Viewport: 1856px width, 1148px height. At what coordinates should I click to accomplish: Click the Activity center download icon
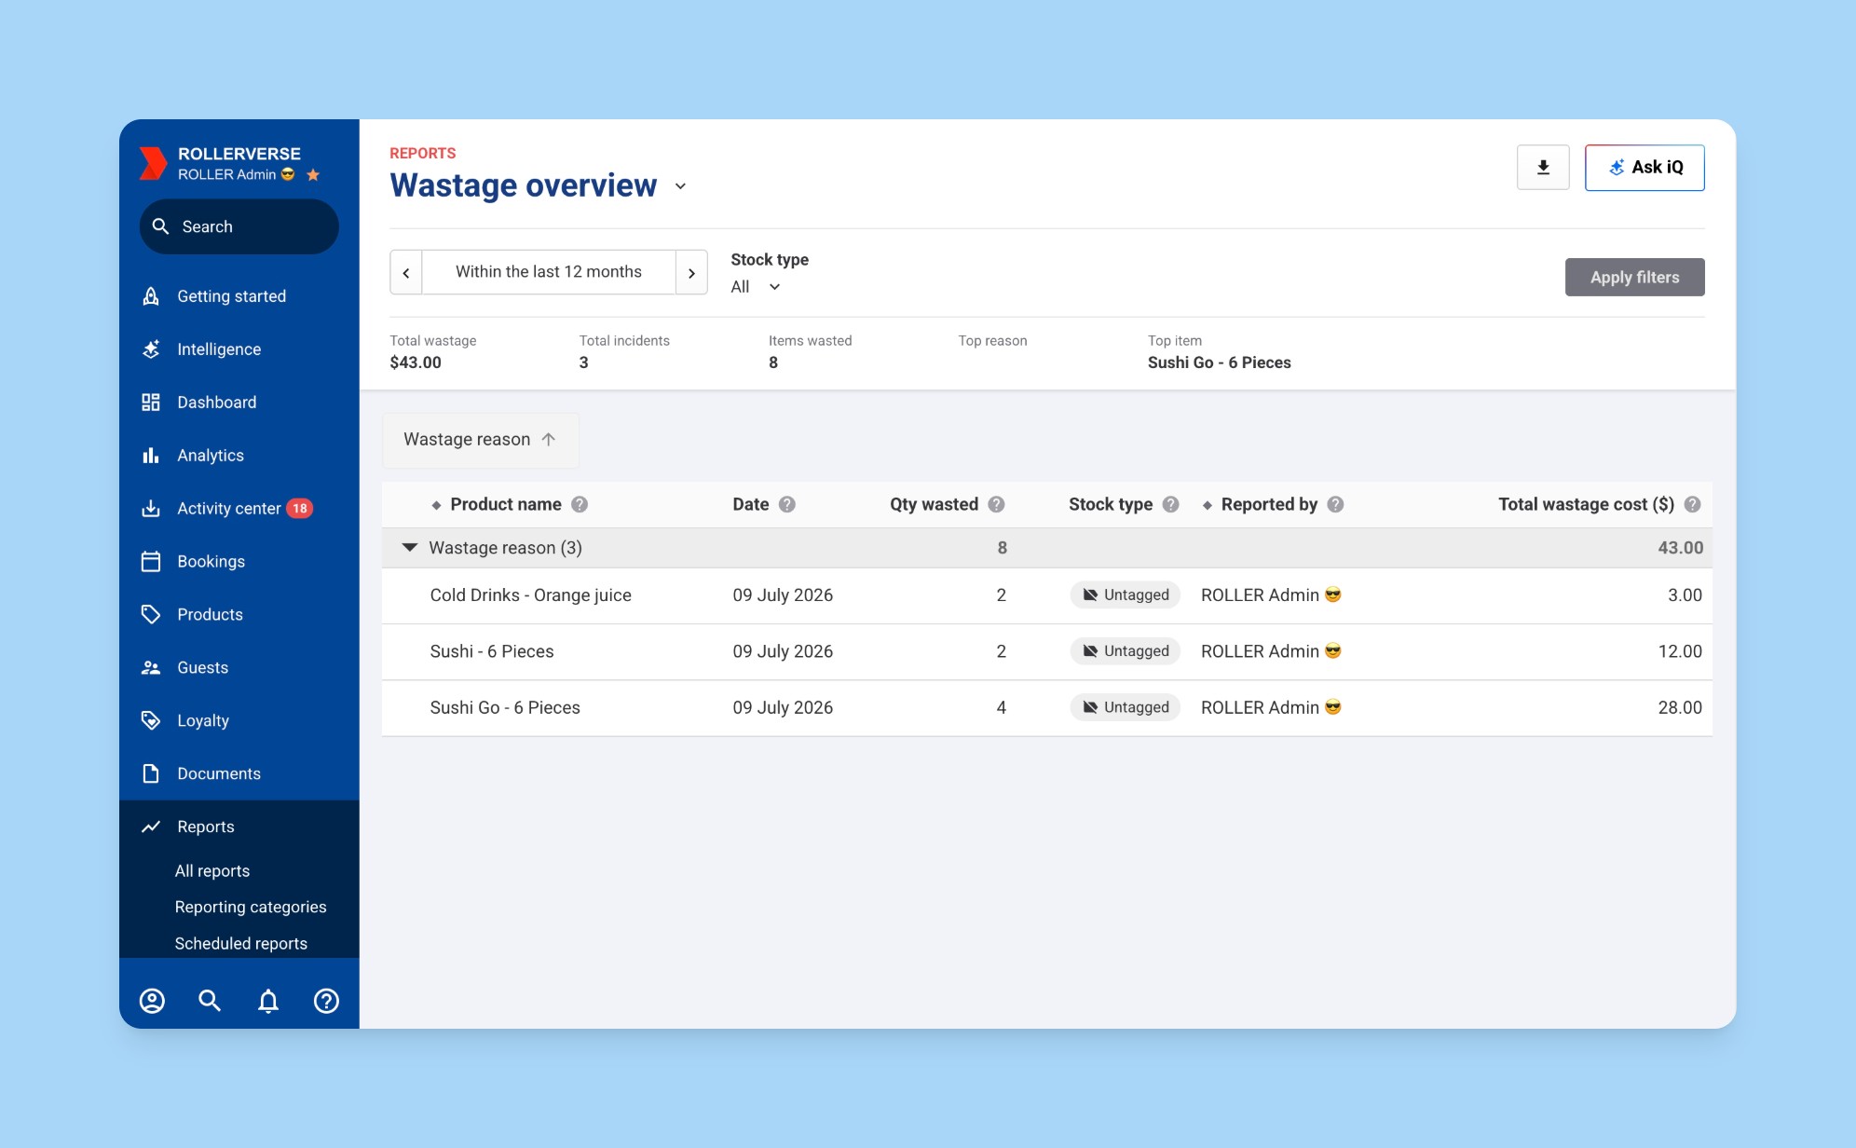[x=151, y=509]
